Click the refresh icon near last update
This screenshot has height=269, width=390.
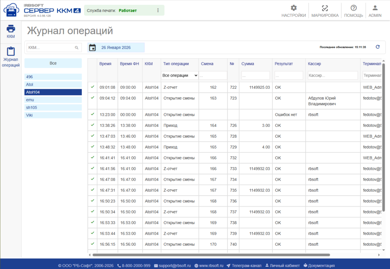pos(378,47)
